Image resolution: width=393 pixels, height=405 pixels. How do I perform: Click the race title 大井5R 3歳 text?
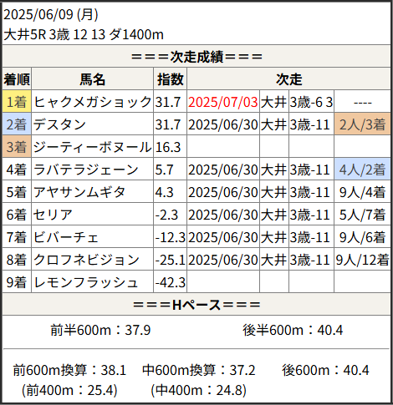click(37, 34)
